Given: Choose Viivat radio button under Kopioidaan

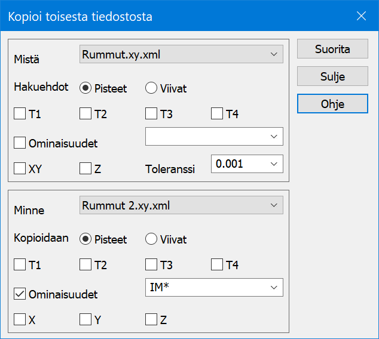Looking at the screenshot, I should click(151, 239).
